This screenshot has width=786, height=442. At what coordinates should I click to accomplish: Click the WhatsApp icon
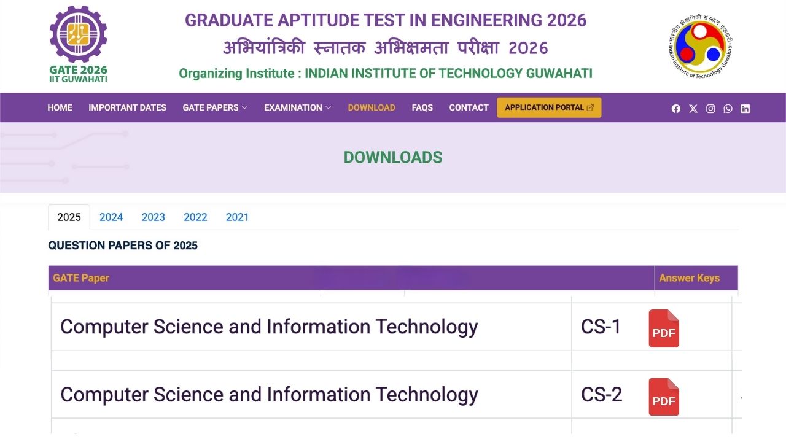(728, 108)
